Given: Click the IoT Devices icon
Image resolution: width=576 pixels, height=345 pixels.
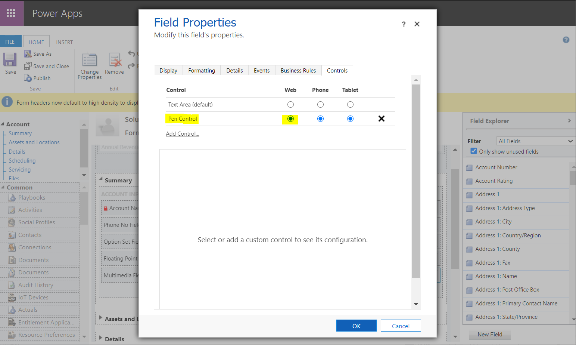Looking at the screenshot, I should (12, 297).
